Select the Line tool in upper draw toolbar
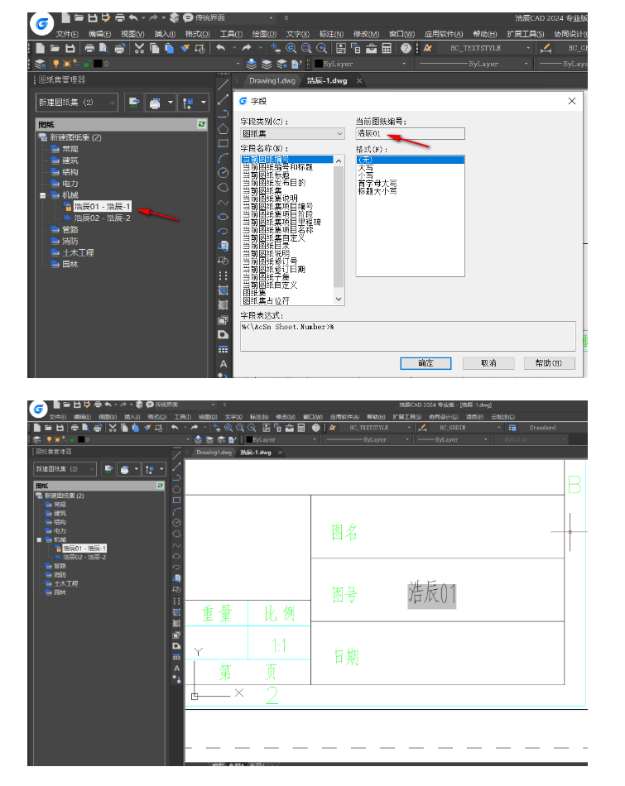This screenshot has height=786, width=625. (x=224, y=84)
